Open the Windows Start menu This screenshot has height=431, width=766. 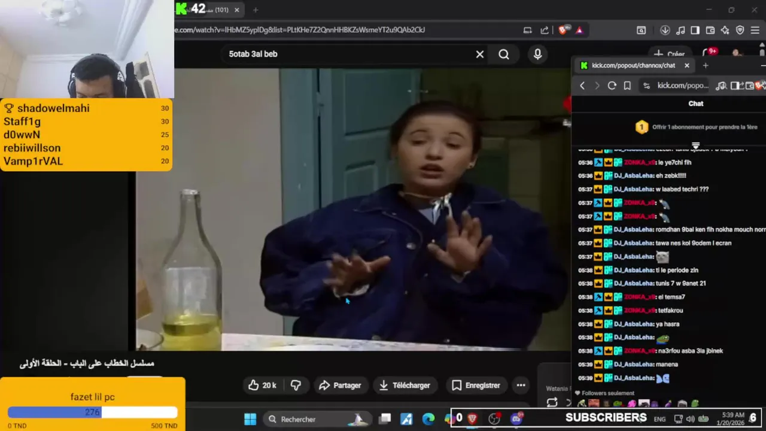point(250,419)
